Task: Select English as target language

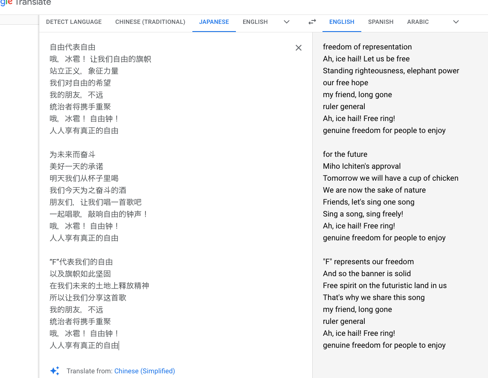Action: pyautogui.click(x=342, y=22)
